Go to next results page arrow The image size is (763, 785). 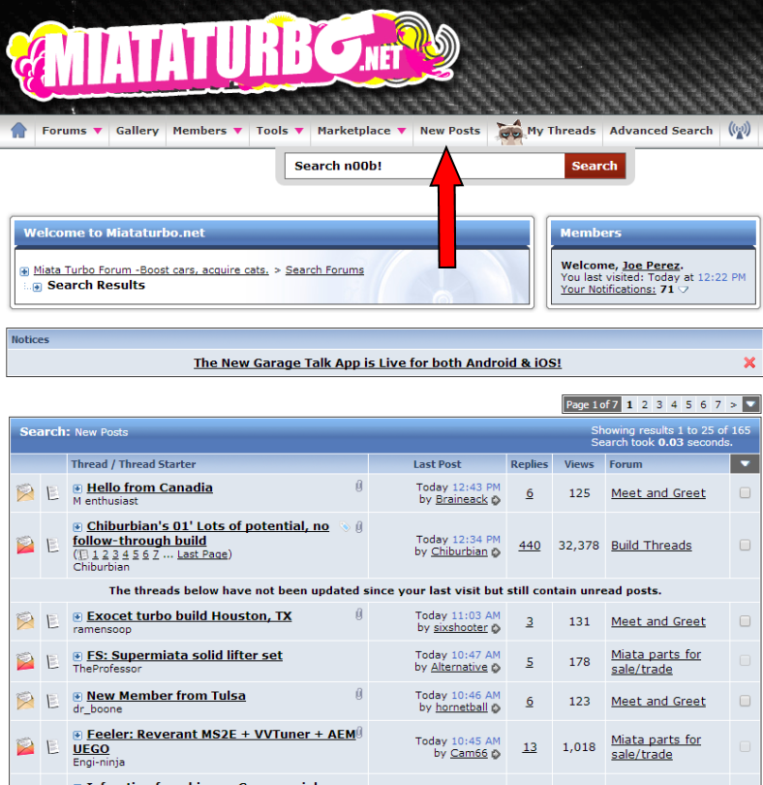(x=733, y=404)
